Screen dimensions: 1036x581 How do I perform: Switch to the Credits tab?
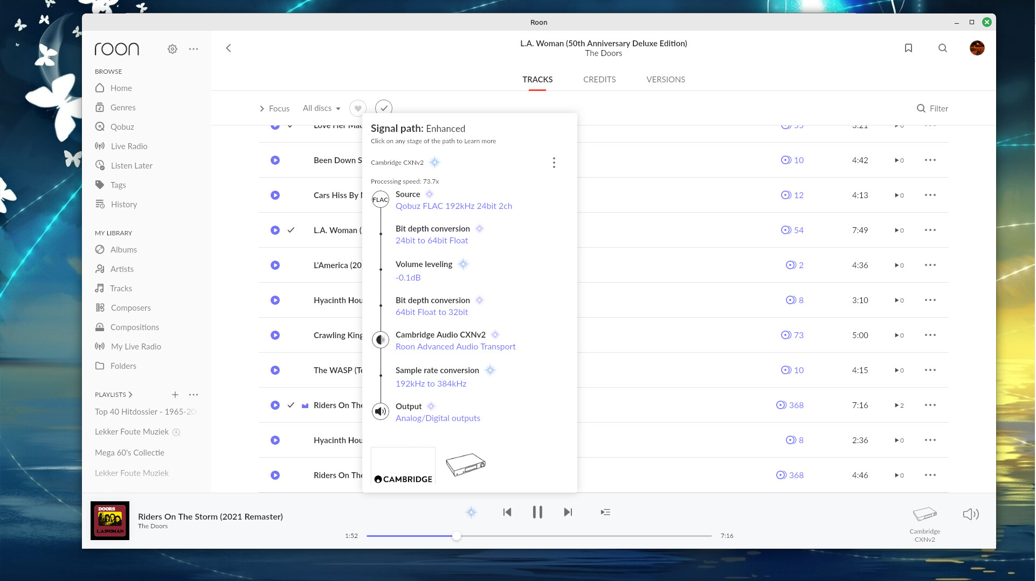599,80
